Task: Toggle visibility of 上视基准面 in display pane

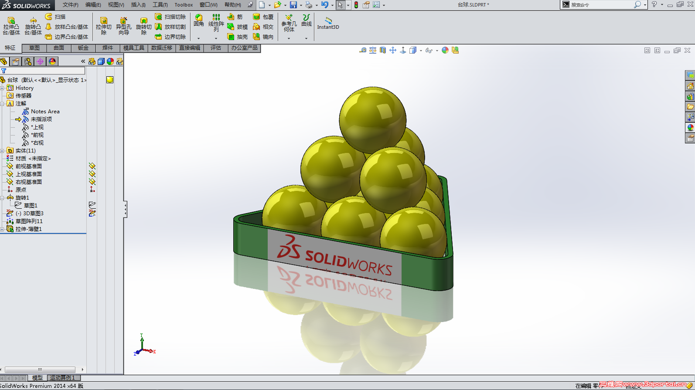Action: pos(92,174)
